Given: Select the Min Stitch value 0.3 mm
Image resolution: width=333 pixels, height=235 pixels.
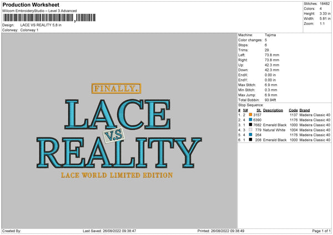Looking at the screenshot, I should (271, 90).
